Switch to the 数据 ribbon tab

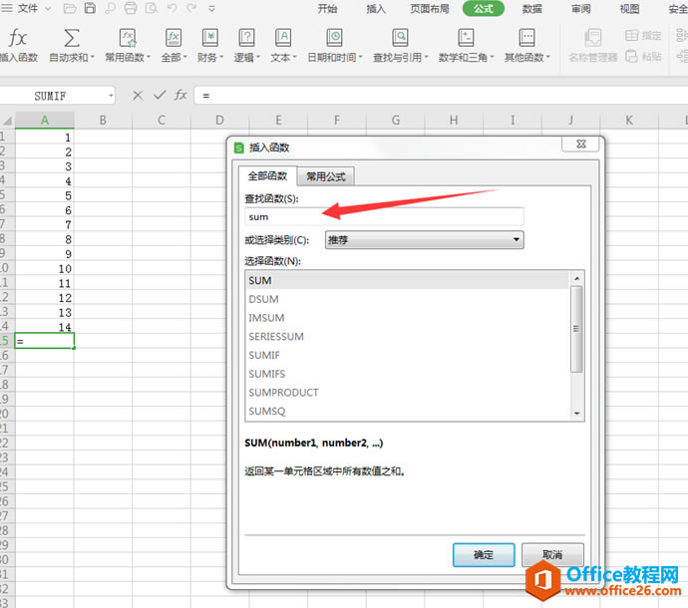531,9
